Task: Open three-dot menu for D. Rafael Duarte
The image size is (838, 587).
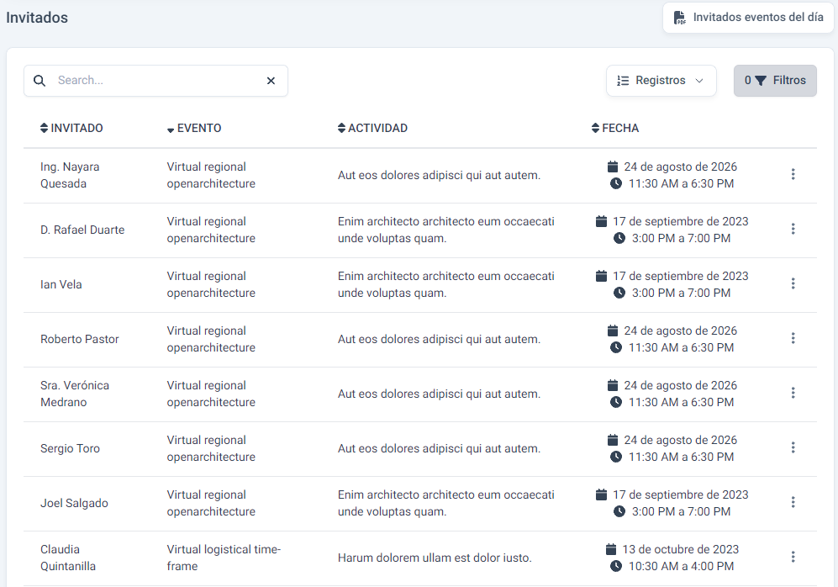Action: point(793,229)
